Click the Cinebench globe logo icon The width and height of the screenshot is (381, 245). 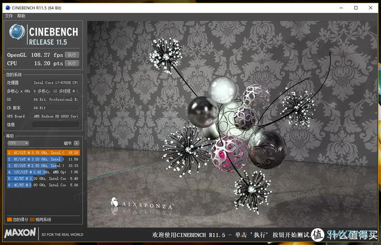(17, 32)
